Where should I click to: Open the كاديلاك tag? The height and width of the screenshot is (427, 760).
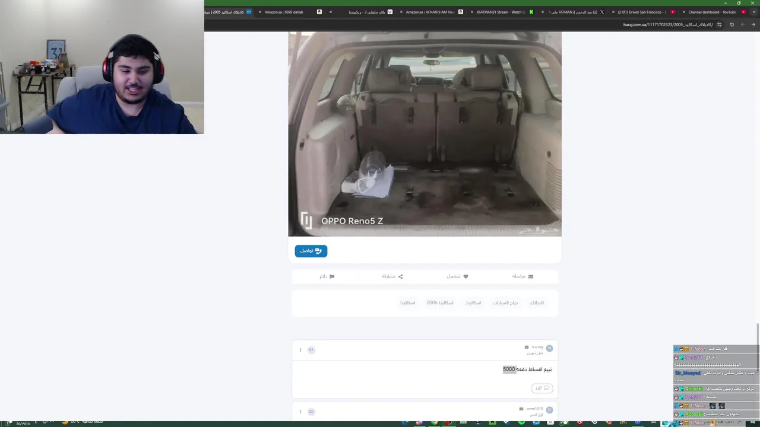(537, 303)
